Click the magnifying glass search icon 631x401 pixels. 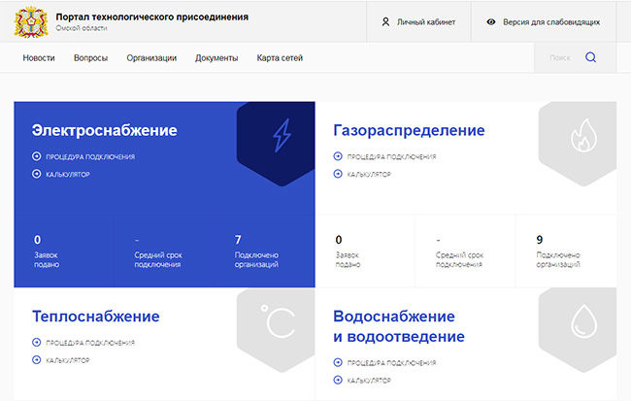pos(590,57)
